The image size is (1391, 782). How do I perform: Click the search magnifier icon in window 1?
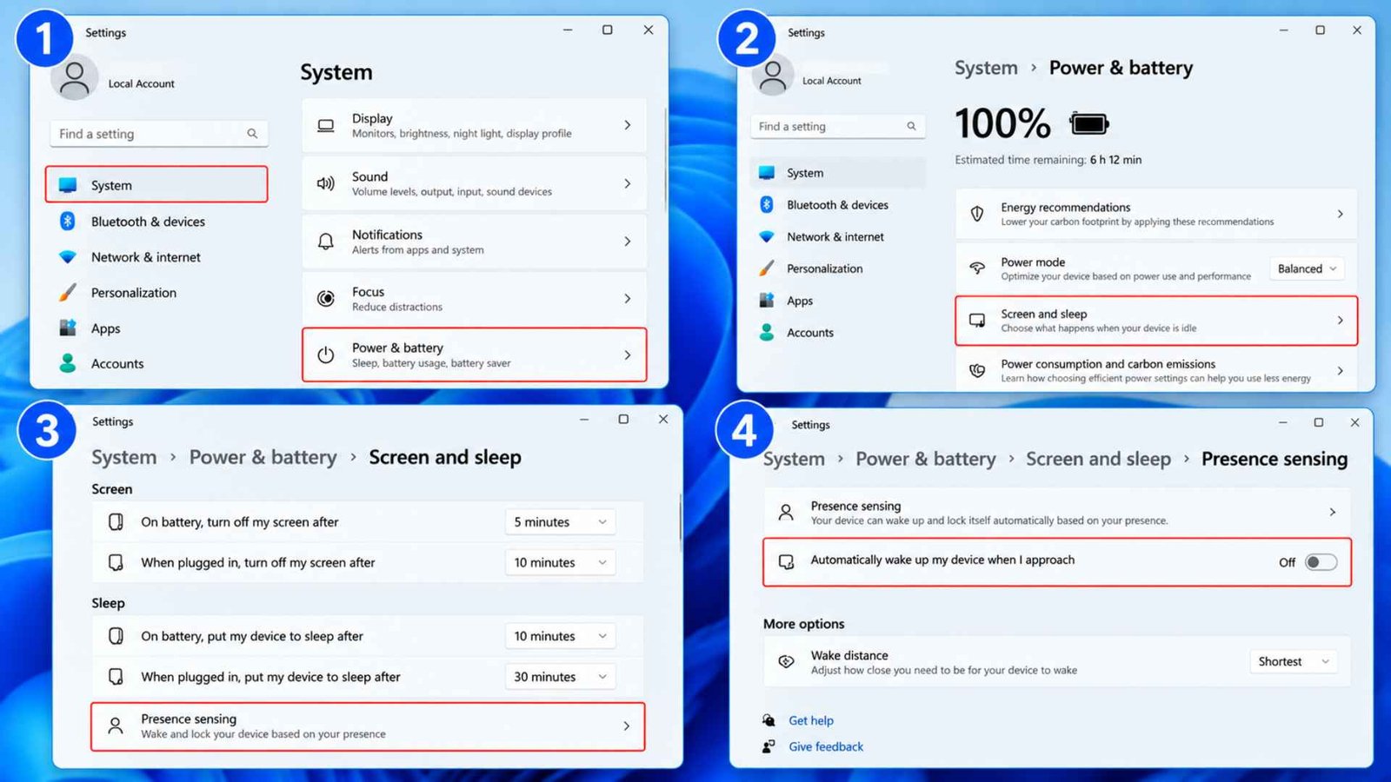[x=252, y=134]
